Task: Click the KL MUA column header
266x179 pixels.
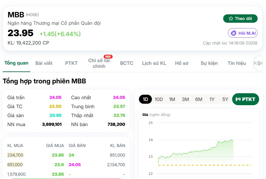Action: pos(15,146)
